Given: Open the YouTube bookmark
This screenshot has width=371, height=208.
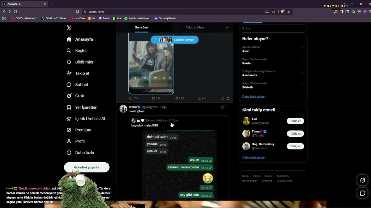Looking at the screenshot, I should (78, 18).
